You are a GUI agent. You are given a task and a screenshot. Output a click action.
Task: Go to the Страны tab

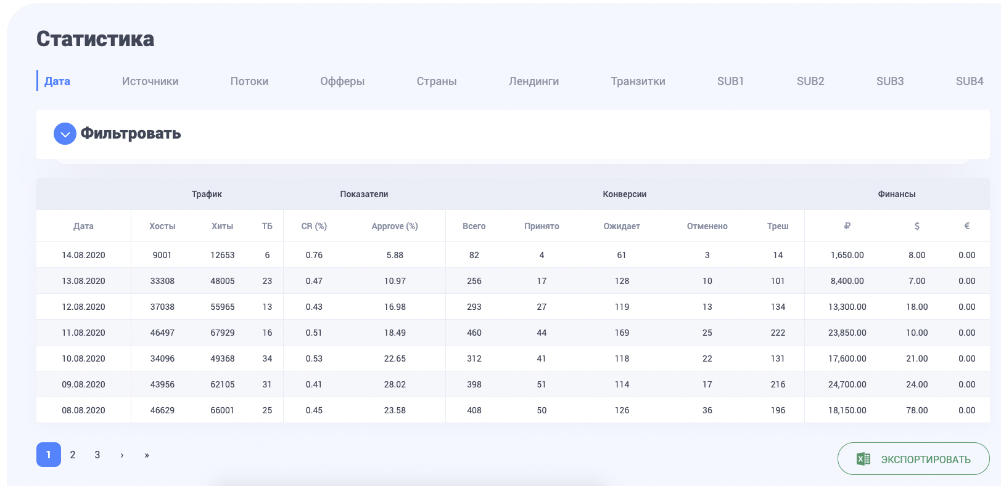pos(436,81)
